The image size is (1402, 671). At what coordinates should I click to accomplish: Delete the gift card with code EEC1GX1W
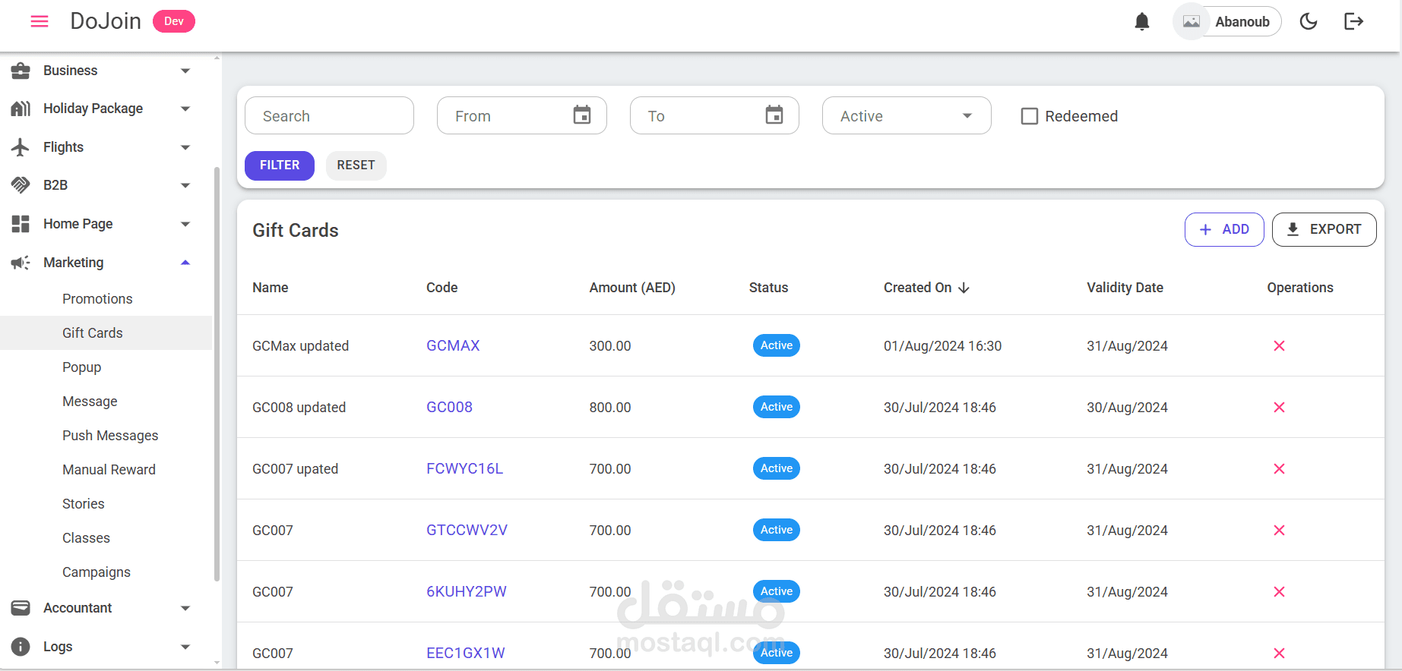point(1280,654)
